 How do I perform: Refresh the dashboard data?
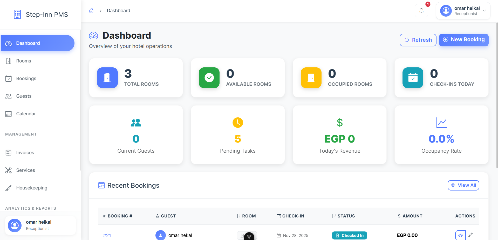pyautogui.click(x=418, y=40)
